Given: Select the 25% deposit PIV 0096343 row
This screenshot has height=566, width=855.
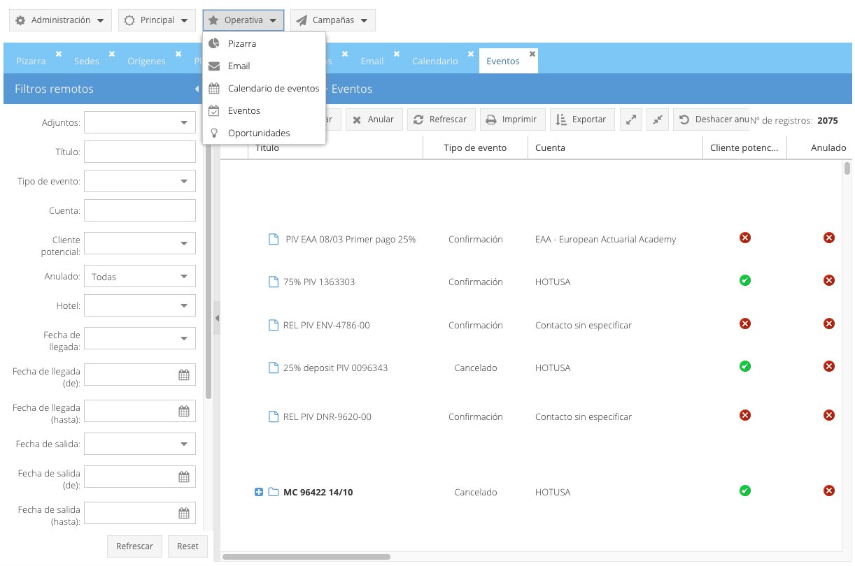Looking at the screenshot, I should point(532,368).
